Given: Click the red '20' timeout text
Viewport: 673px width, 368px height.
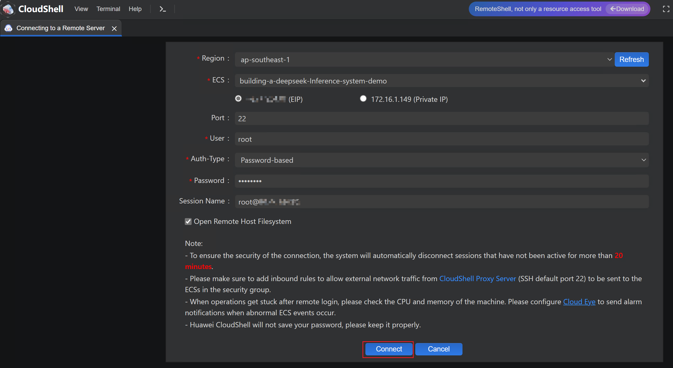Looking at the screenshot, I should pos(619,256).
